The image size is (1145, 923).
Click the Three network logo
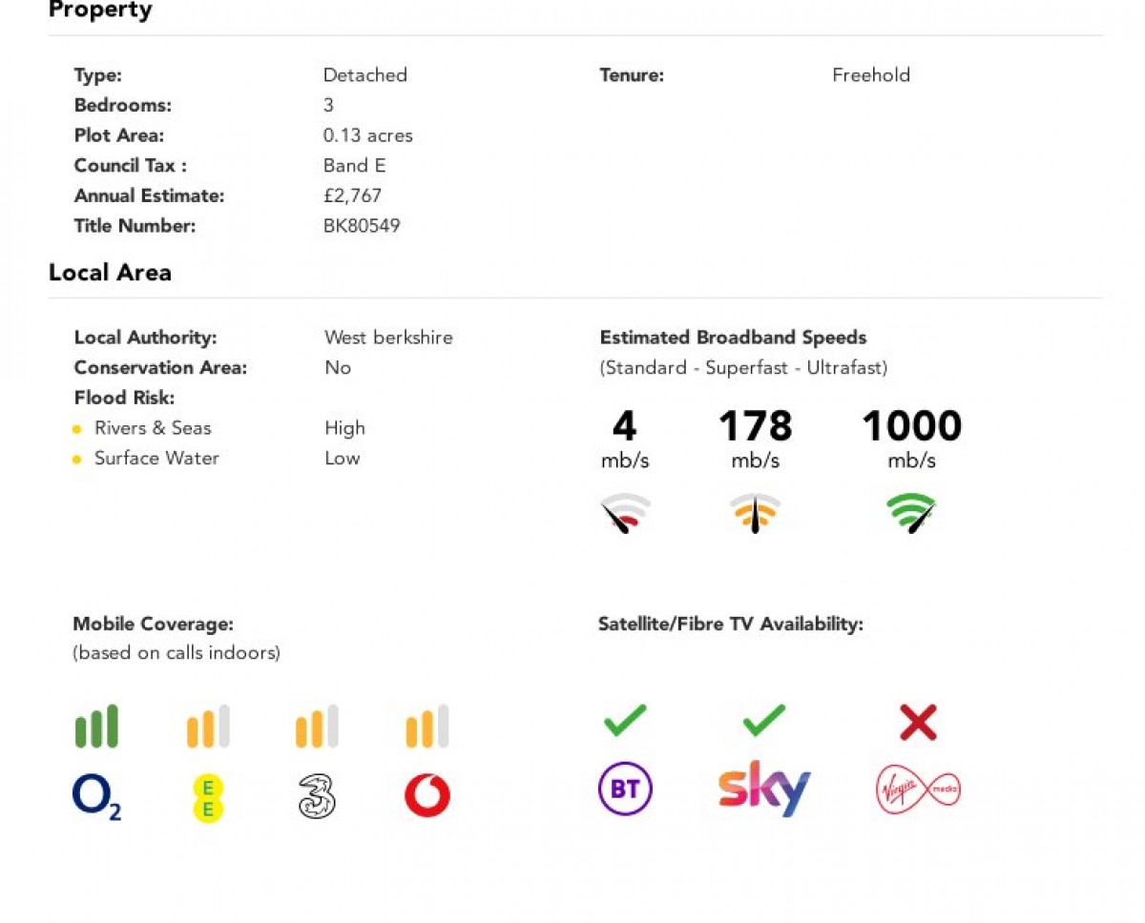pos(317,796)
